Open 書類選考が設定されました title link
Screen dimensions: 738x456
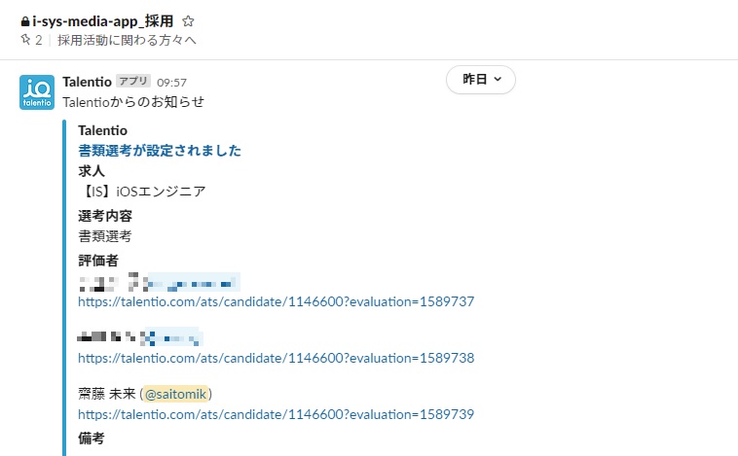pyautogui.click(x=160, y=151)
